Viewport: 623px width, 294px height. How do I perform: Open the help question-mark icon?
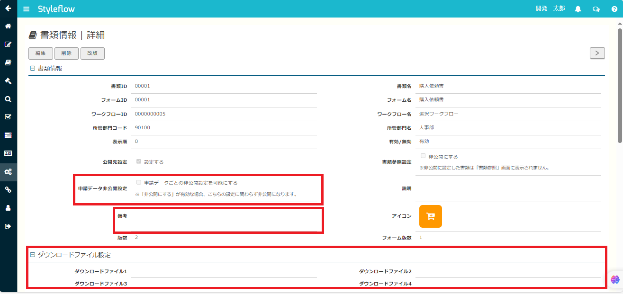point(614,9)
